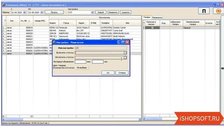This screenshot has width=224, height=126.
Task: Open grid options triangle in goods table
Action: coord(144,23)
